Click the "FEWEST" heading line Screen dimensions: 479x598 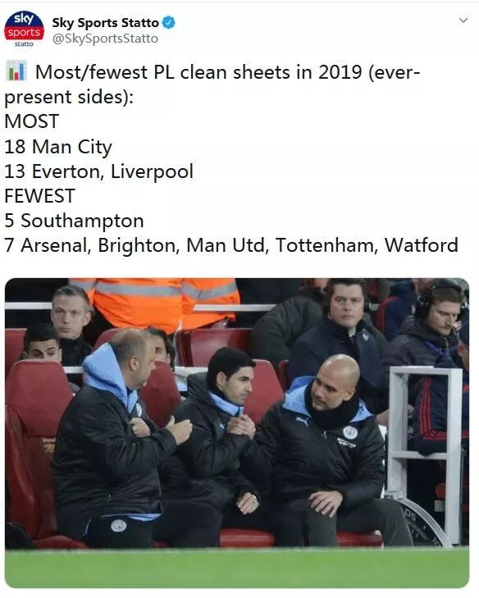[x=39, y=196]
